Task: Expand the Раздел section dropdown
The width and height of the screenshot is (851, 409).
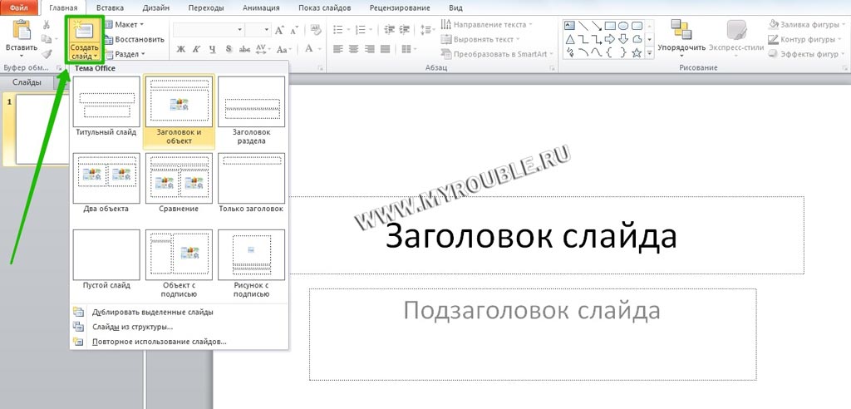Action: point(127,54)
